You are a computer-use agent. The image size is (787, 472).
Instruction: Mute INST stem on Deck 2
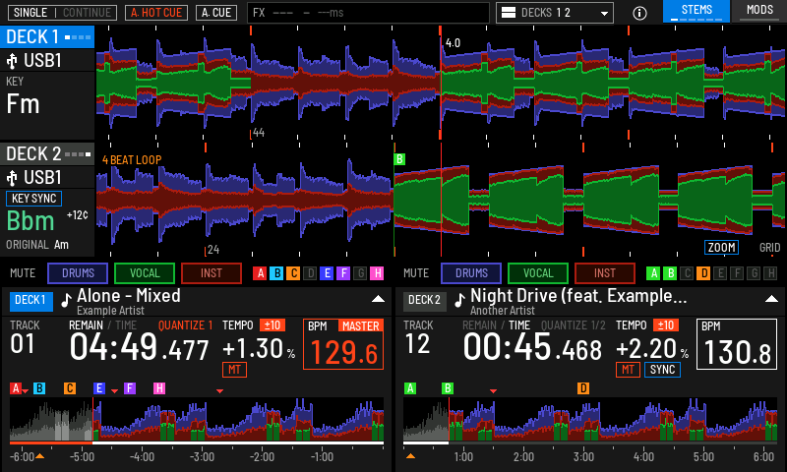[x=605, y=273]
